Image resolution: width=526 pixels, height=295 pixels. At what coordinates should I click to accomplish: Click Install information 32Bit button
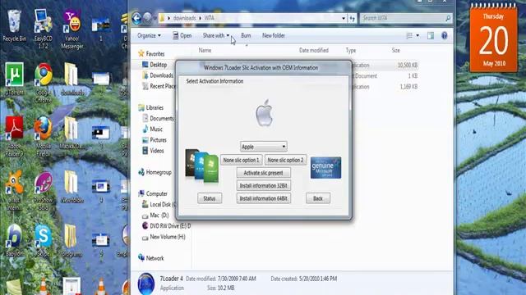tap(263, 186)
